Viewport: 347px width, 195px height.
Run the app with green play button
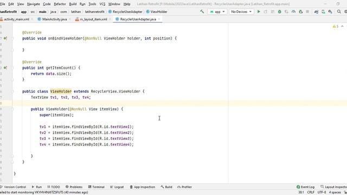(259, 12)
